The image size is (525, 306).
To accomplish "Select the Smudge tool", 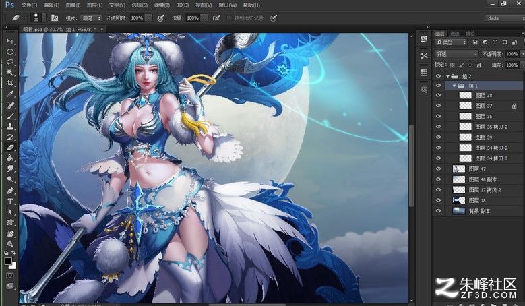I will 10,169.
